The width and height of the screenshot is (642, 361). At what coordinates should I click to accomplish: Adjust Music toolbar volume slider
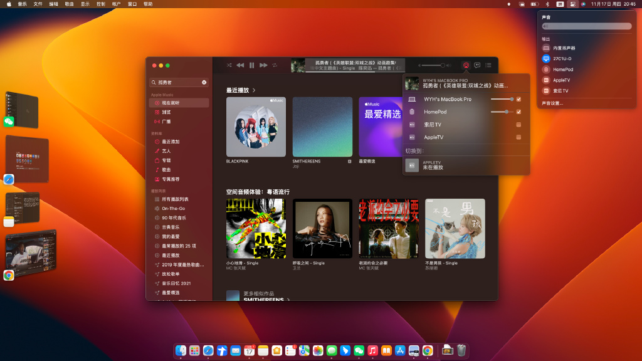(x=434, y=65)
